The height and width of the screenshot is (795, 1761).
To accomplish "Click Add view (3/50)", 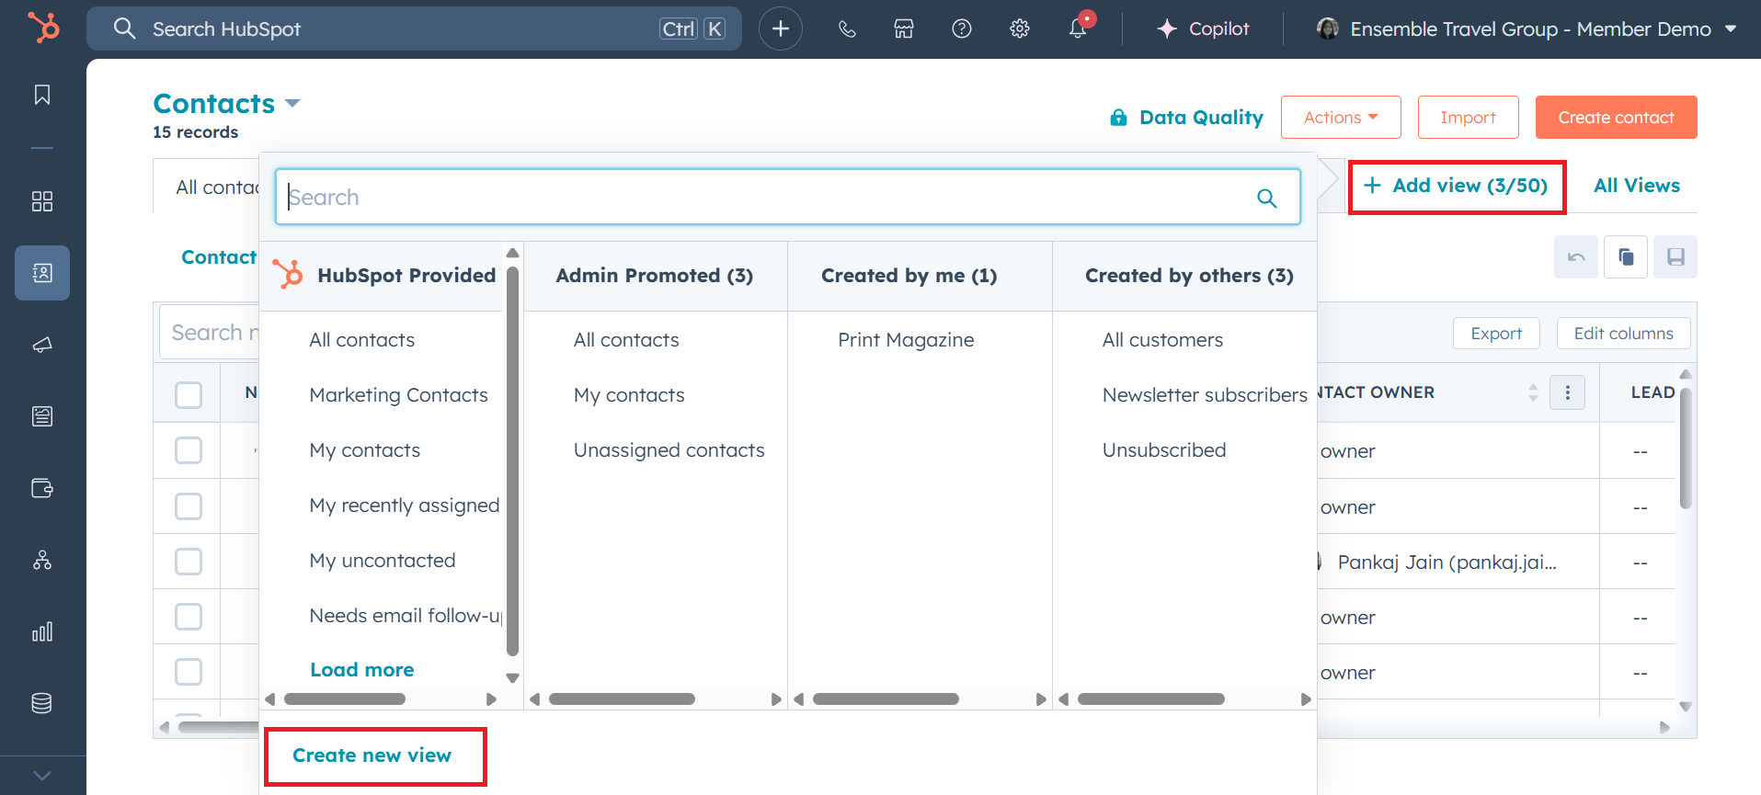I will click(1457, 186).
